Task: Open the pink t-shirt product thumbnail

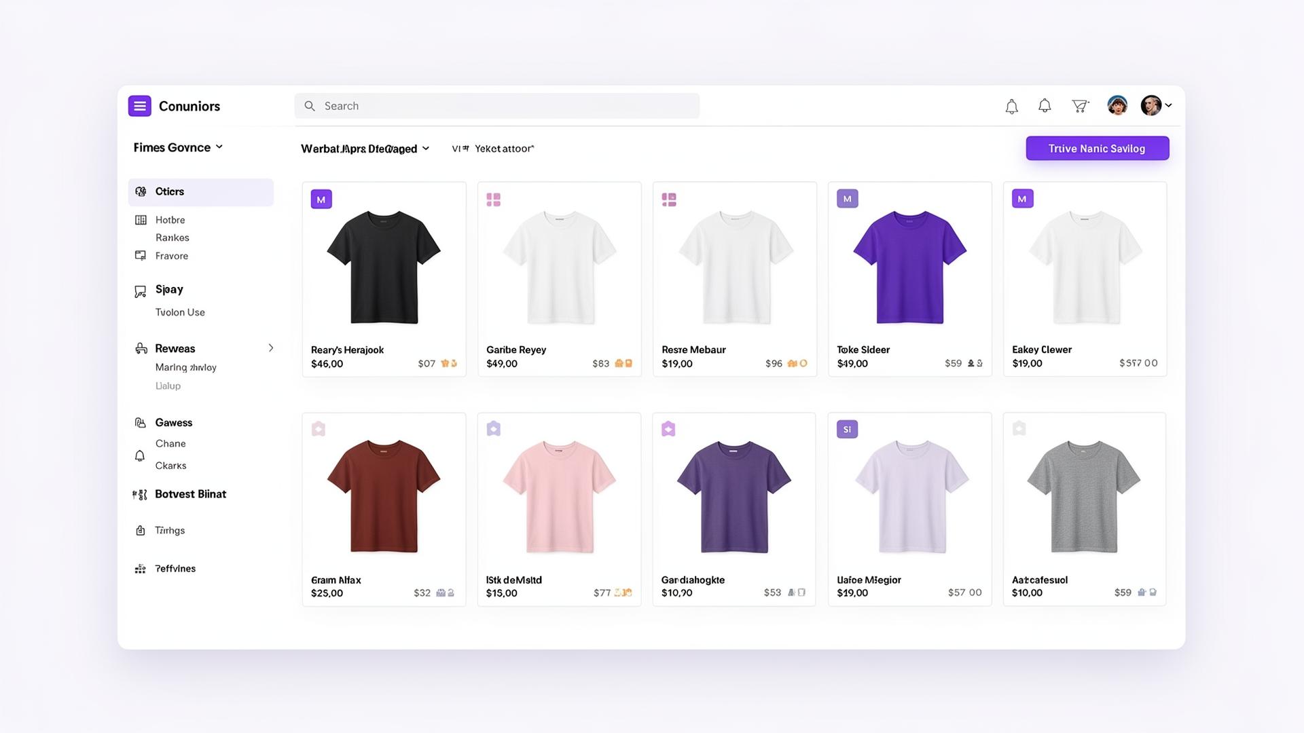Action: click(x=559, y=496)
